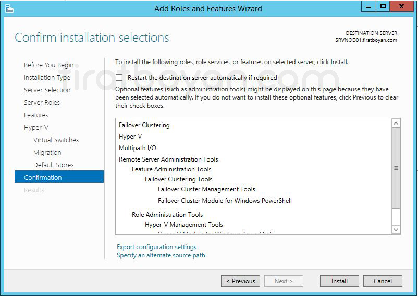Click the Previous button
Image resolution: width=418 pixels, height=296 pixels.
pos(240,281)
